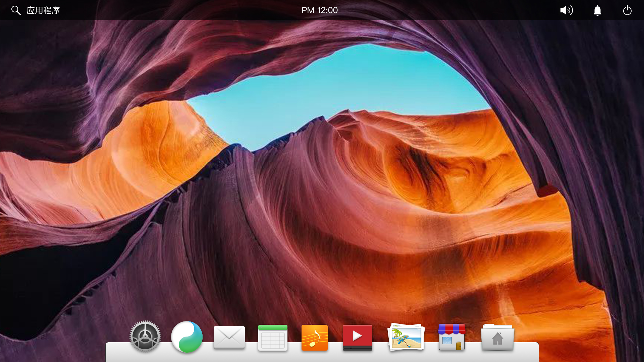Open the Mail envelope app

point(229,338)
